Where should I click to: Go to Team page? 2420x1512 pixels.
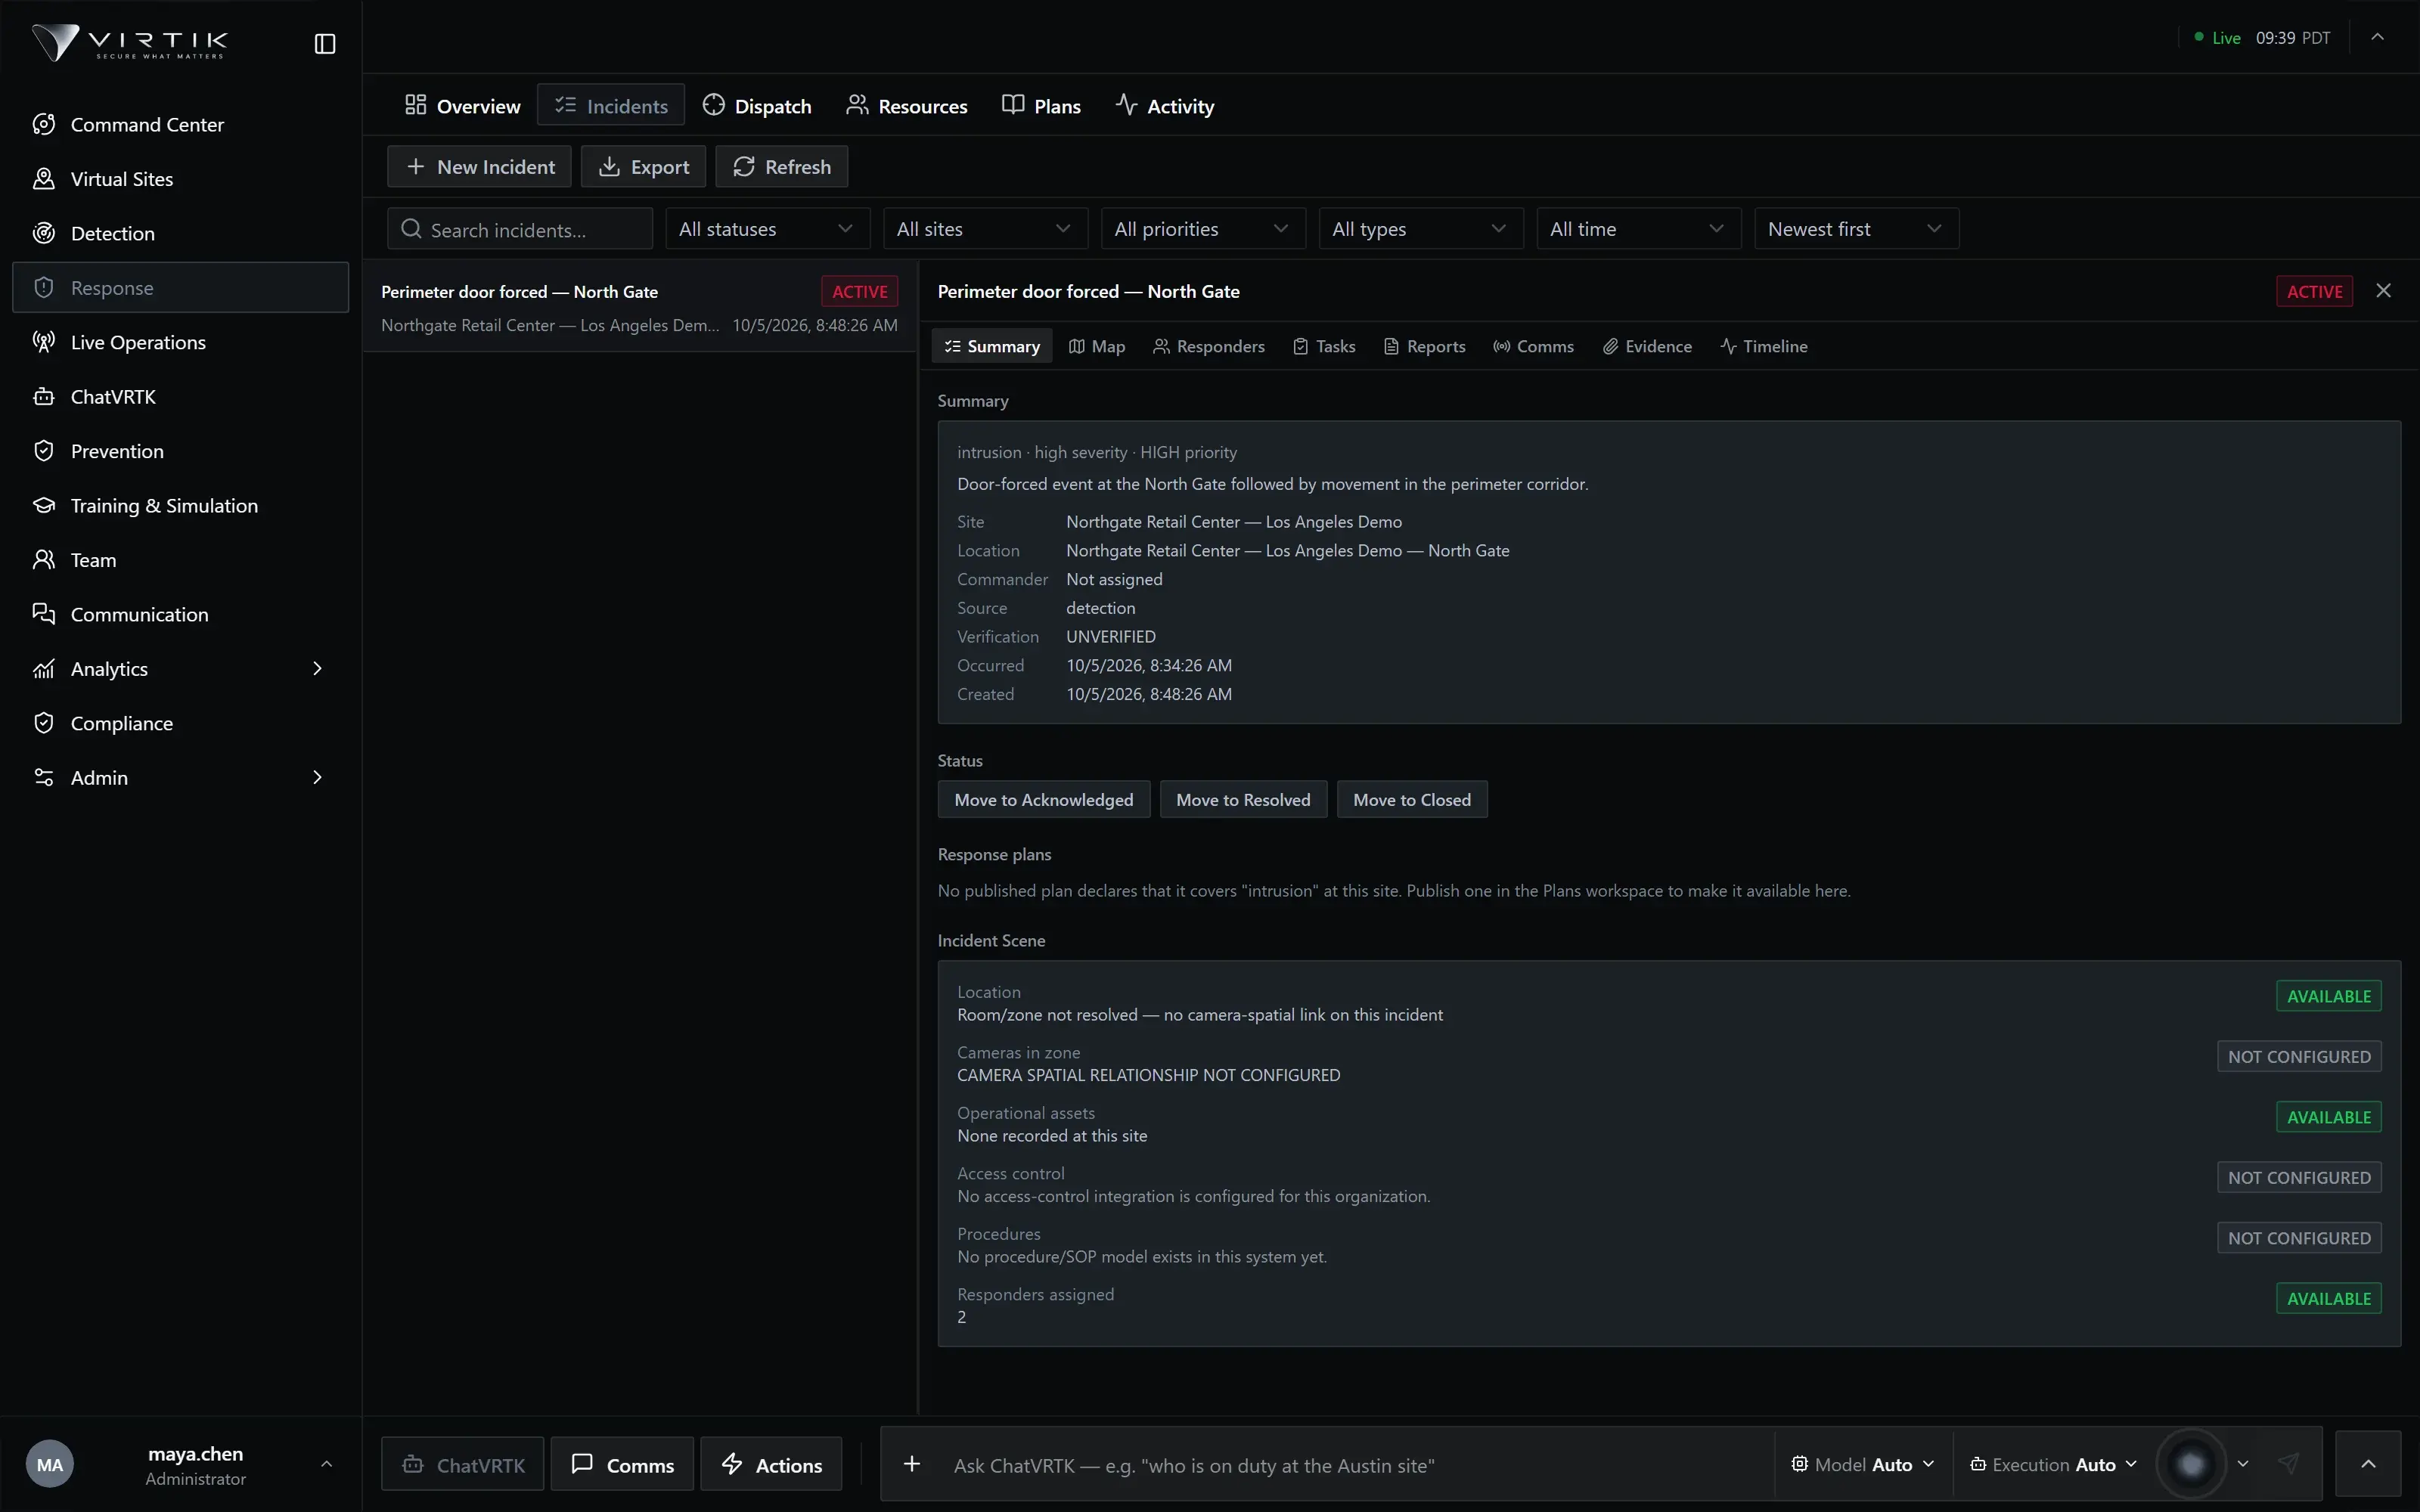181,560
